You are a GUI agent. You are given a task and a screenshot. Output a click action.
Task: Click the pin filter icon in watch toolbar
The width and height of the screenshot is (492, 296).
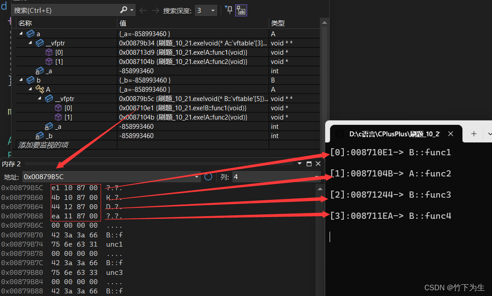(x=229, y=10)
